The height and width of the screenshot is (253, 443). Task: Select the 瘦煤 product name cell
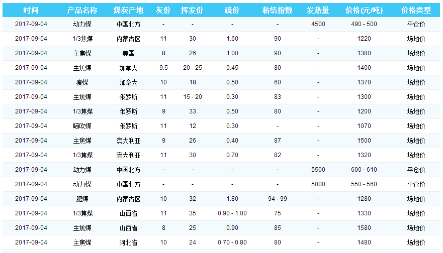(x=82, y=82)
